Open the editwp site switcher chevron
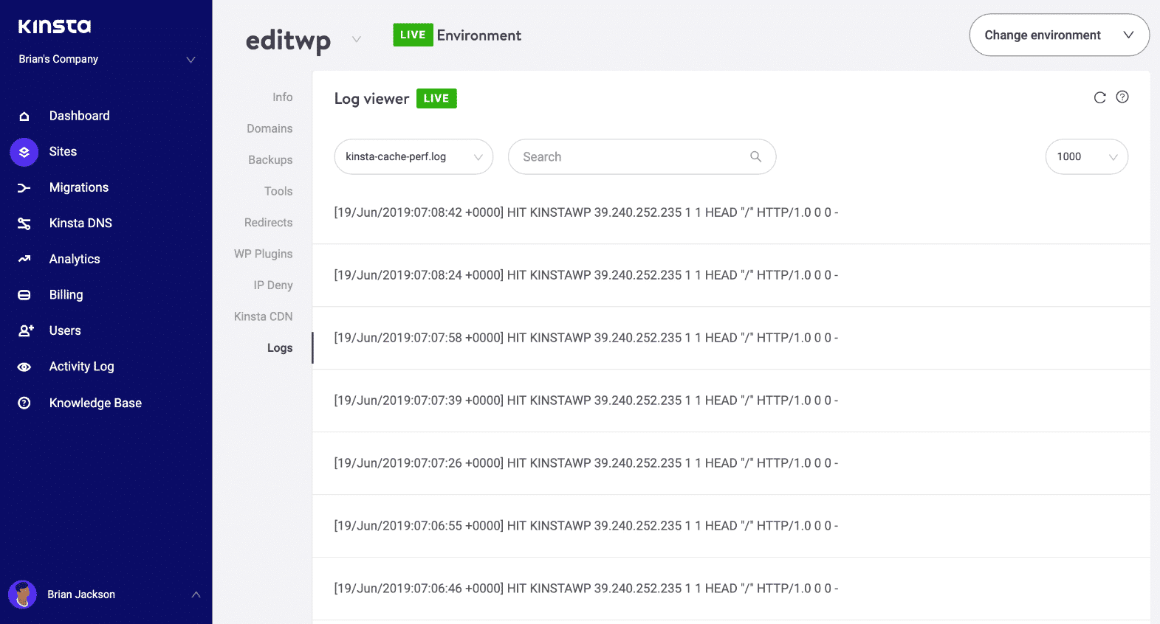 click(357, 39)
